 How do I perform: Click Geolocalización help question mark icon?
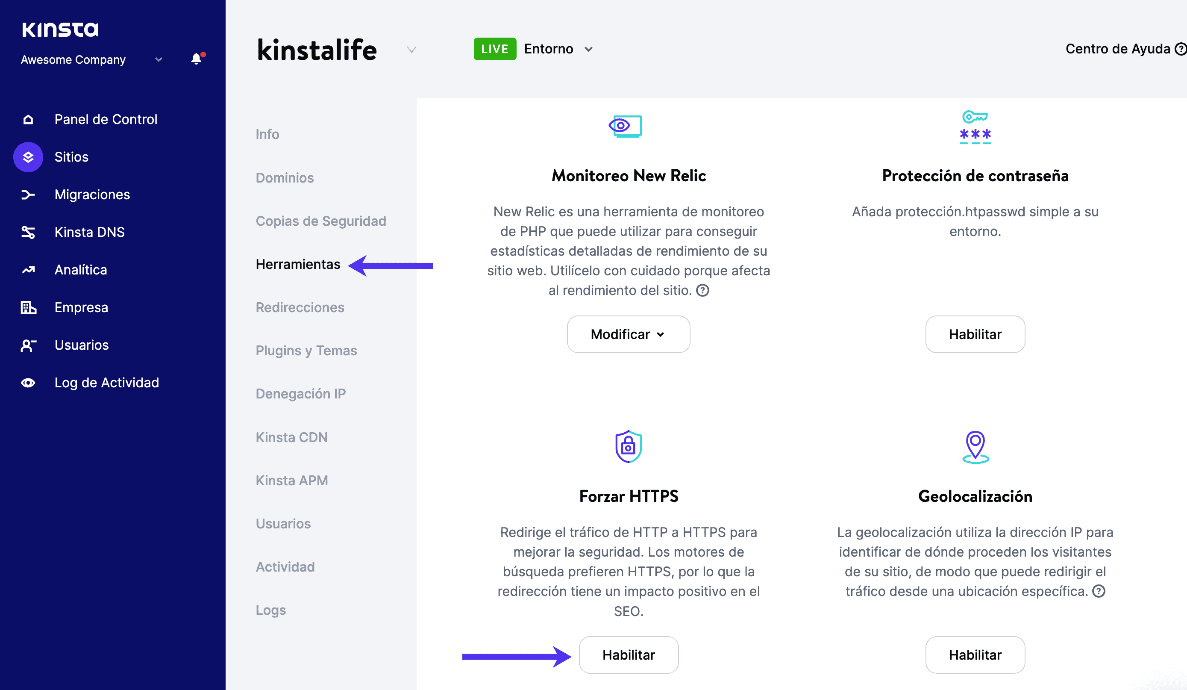click(x=1099, y=591)
